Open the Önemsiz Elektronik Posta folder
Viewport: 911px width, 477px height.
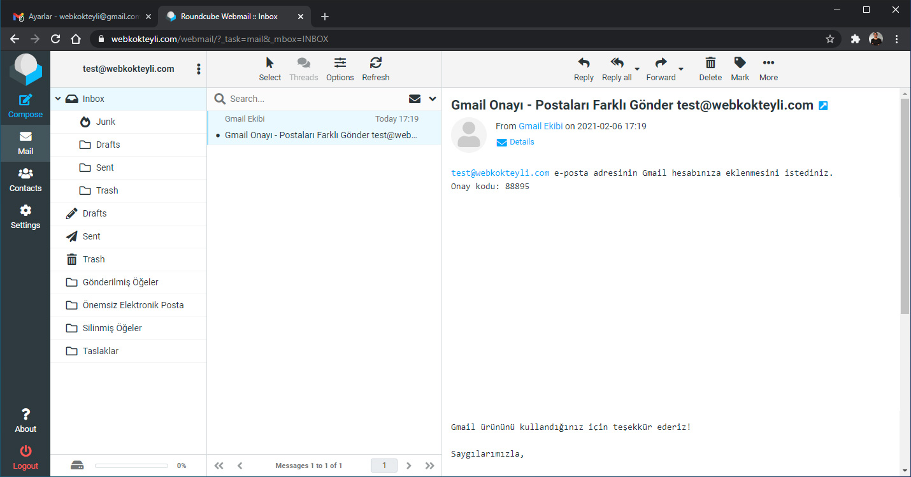[128, 305]
